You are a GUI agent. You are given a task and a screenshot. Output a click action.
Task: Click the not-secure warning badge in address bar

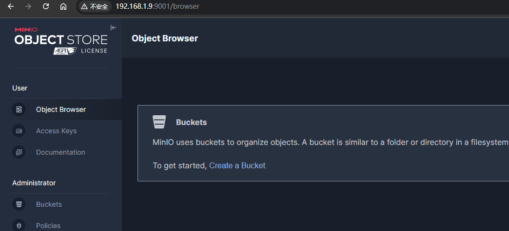point(95,7)
